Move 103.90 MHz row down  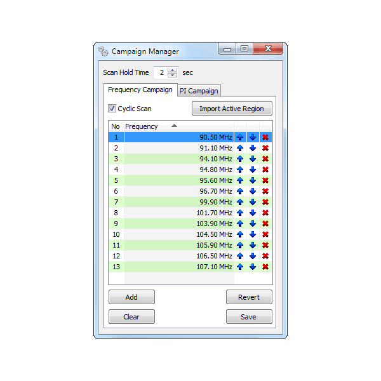253,224
